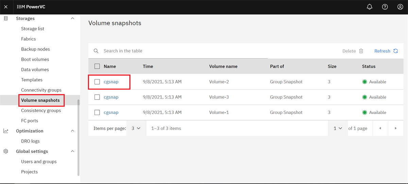Open Connectivity groups in sidebar
The image size is (408, 184).
[x=41, y=90]
